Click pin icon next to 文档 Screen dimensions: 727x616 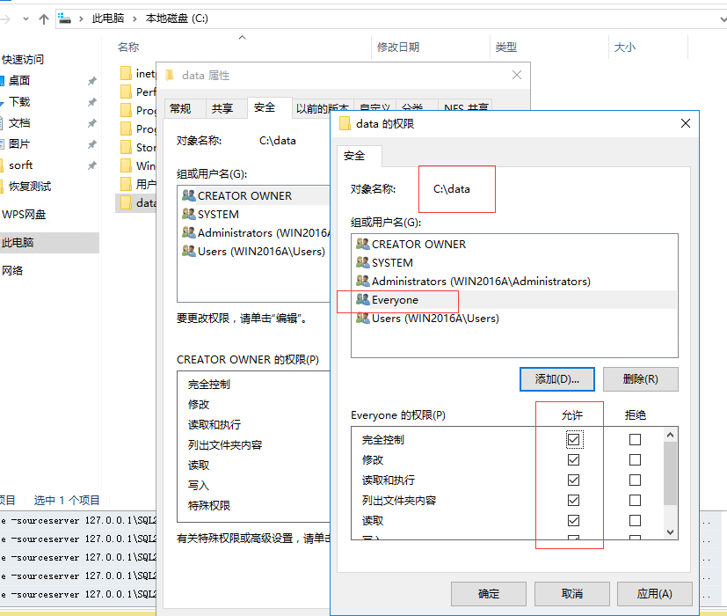tap(91, 123)
